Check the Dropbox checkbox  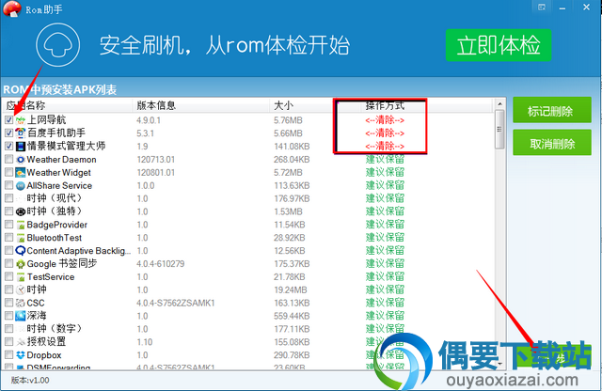8,354
